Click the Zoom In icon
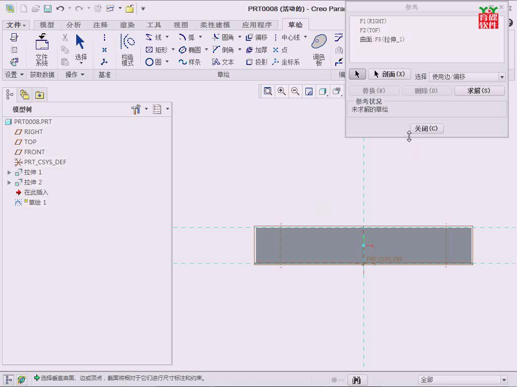This screenshot has width=517, height=387. (282, 91)
